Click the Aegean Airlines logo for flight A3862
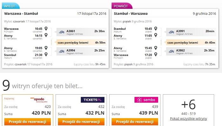This screenshot has height=126, width=222. pos(171,51)
